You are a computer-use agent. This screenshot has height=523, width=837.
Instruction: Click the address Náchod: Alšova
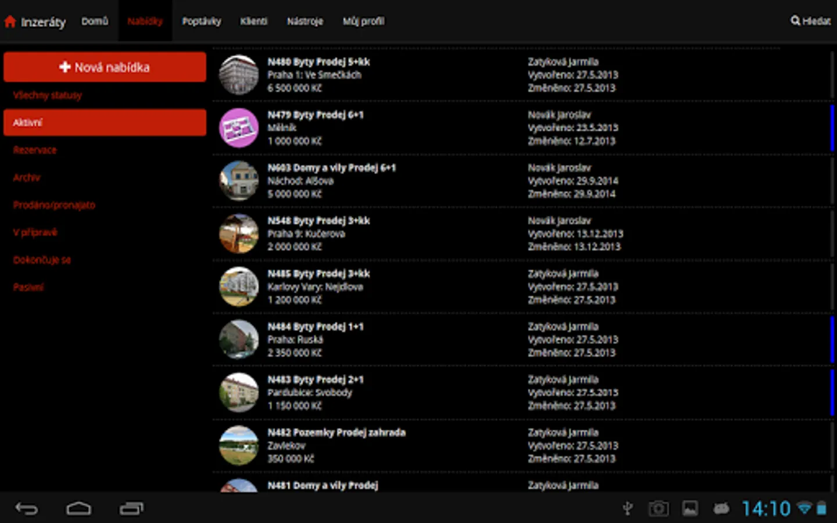tap(301, 181)
